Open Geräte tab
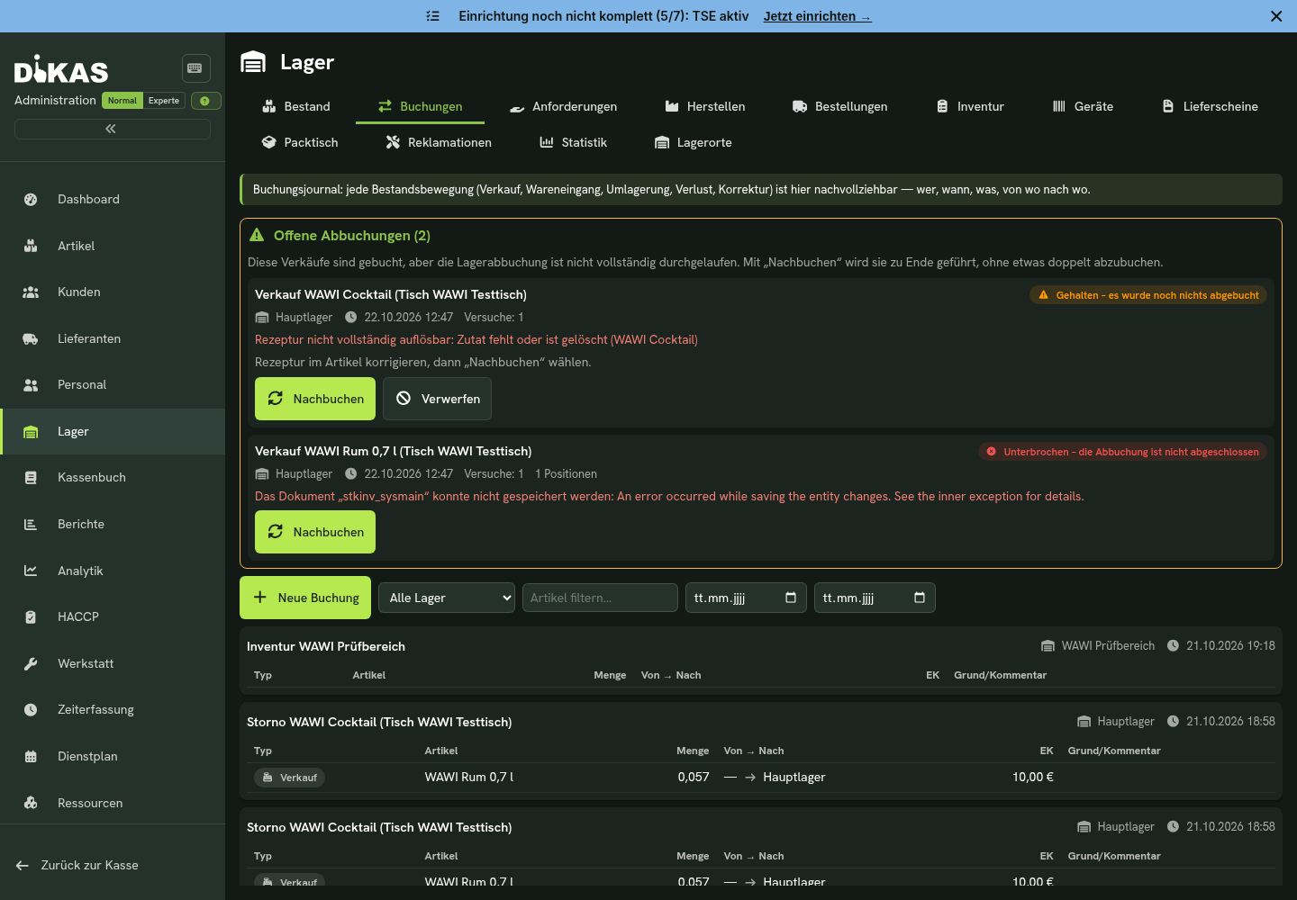 pyautogui.click(x=1083, y=106)
